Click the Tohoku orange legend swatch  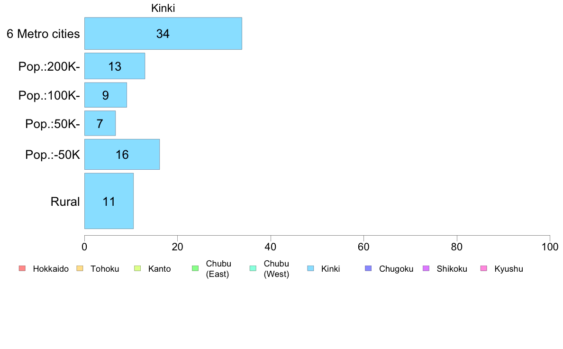coord(80,268)
